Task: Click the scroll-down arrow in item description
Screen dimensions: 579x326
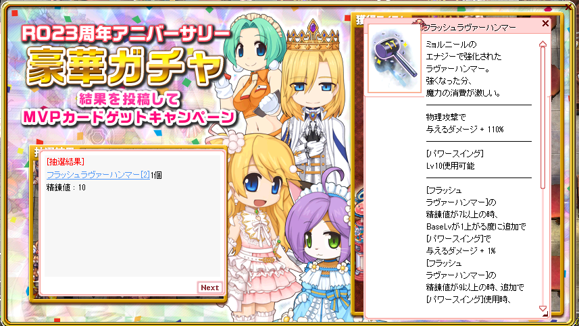Action: point(543,308)
